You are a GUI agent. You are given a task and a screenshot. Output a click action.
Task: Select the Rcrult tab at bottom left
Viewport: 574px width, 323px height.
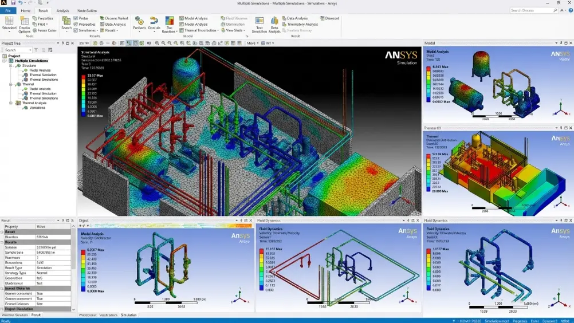pyautogui.click(x=36, y=315)
